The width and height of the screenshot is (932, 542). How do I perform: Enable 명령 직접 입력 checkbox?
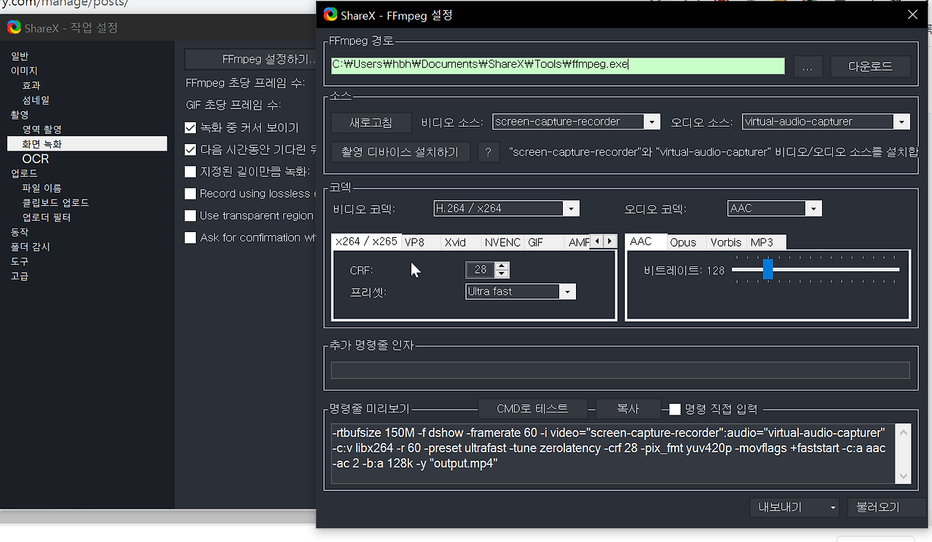click(x=675, y=409)
